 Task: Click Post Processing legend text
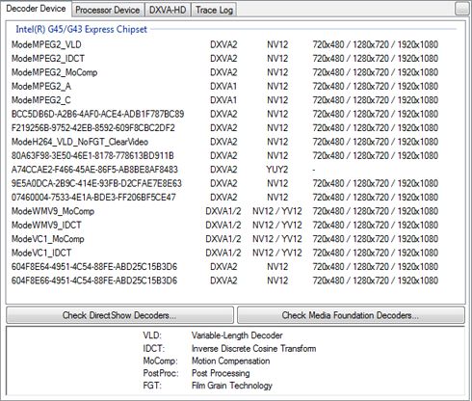point(221,373)
